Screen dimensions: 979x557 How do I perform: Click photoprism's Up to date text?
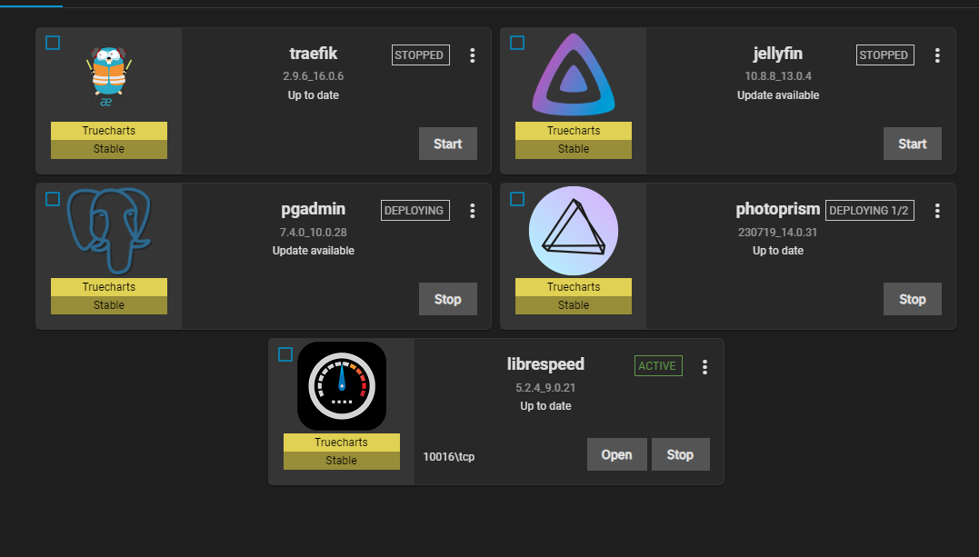click(x=778, y=251)
